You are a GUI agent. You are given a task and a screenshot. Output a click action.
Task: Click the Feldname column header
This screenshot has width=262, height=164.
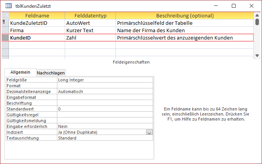[37, 16]
